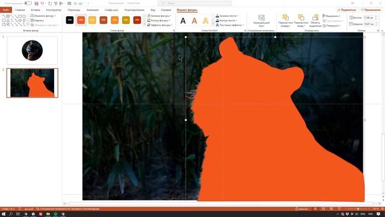
Task: Switch to the Вставка ribbon tab
Action: point(35,10)
